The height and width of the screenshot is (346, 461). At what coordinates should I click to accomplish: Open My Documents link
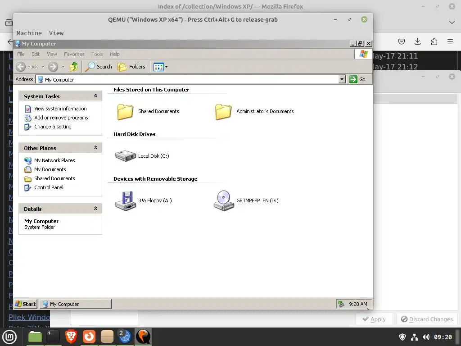[x=50, y=169]
